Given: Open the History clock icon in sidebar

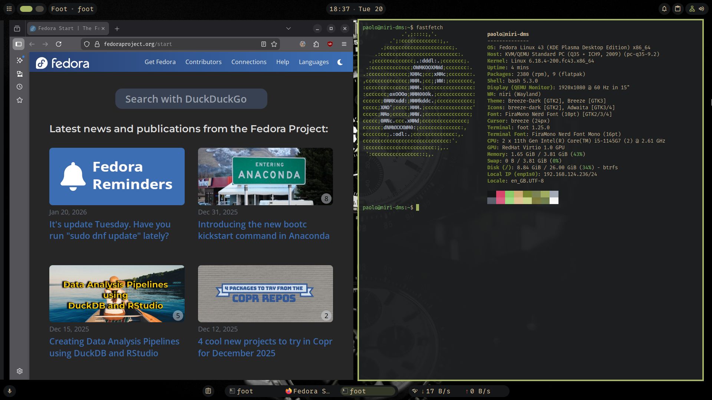Looking at the screenshot, I should (x=20, y=87).
